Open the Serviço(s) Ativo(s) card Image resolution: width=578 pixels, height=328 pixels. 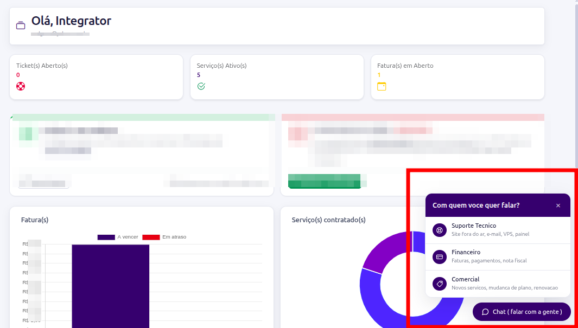(277, 77)
